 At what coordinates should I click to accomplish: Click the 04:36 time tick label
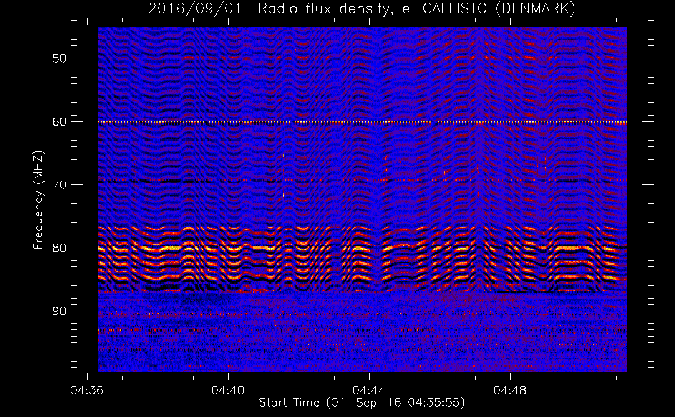87,391
